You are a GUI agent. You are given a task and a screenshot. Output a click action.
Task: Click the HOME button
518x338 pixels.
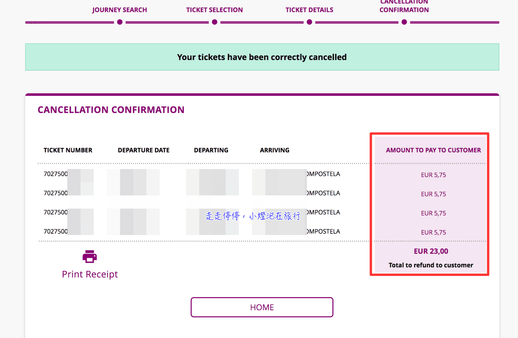tap(262, 307)
